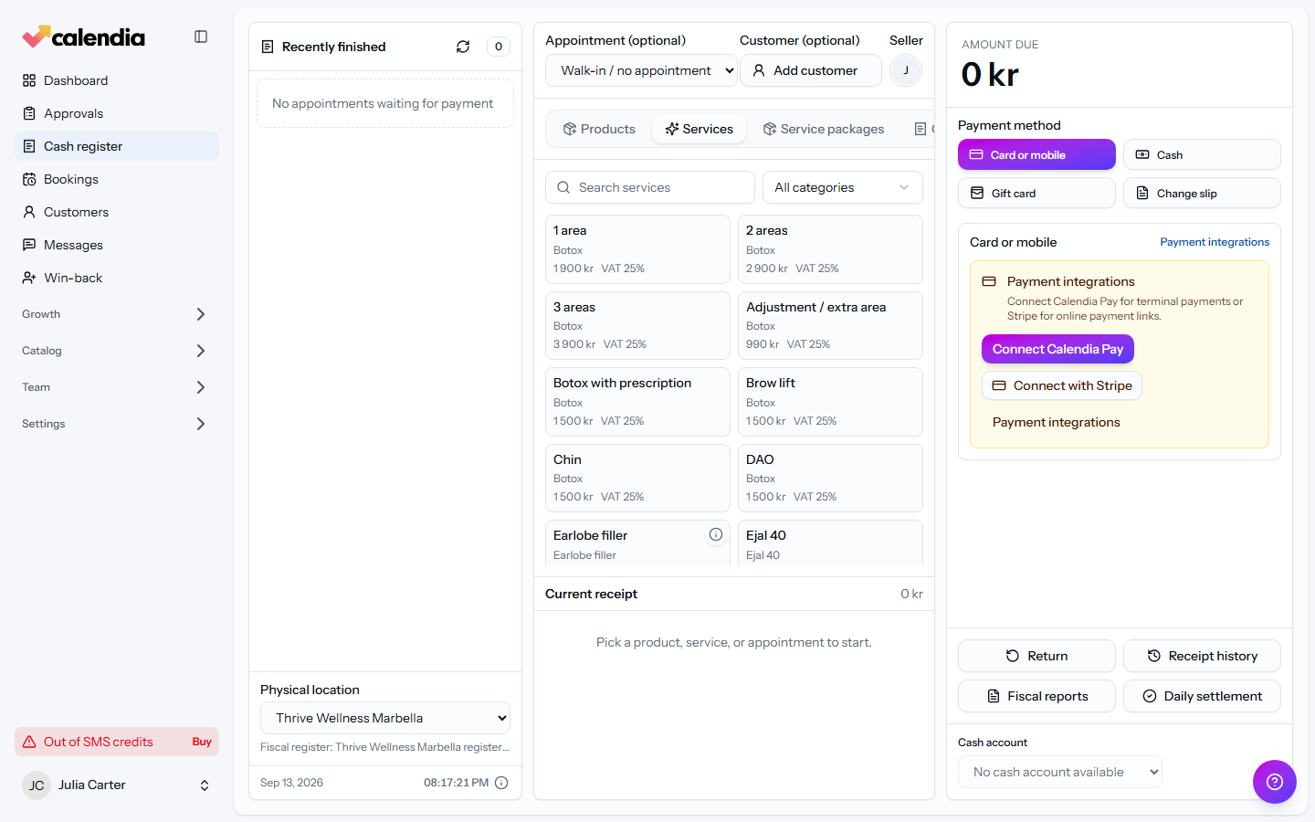This screenshot has height=822, width=1315.
Task: Open Win-back page
Action: click(117, 278)
